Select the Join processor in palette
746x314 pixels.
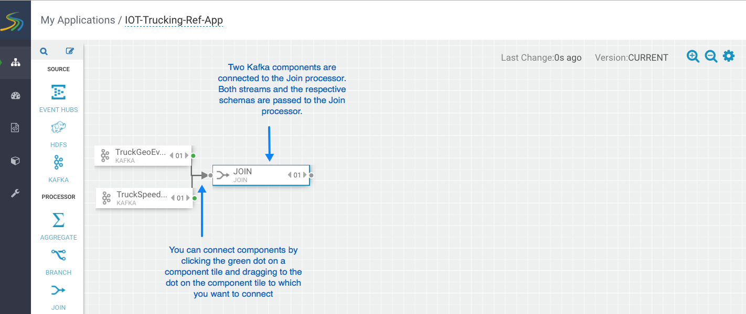tap(58, 290)
